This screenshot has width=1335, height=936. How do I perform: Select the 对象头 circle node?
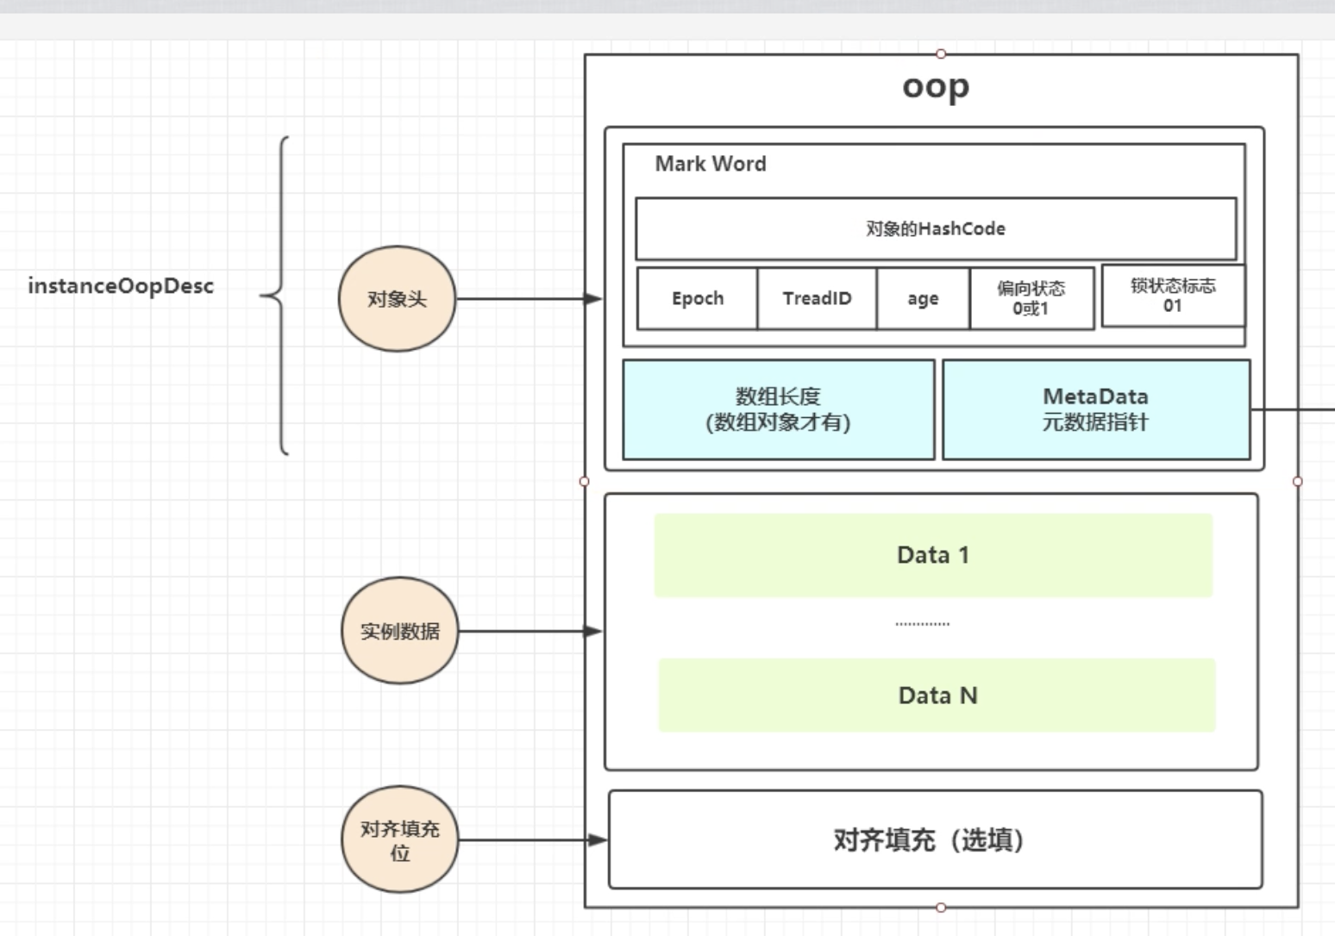(x=397, y=299)
